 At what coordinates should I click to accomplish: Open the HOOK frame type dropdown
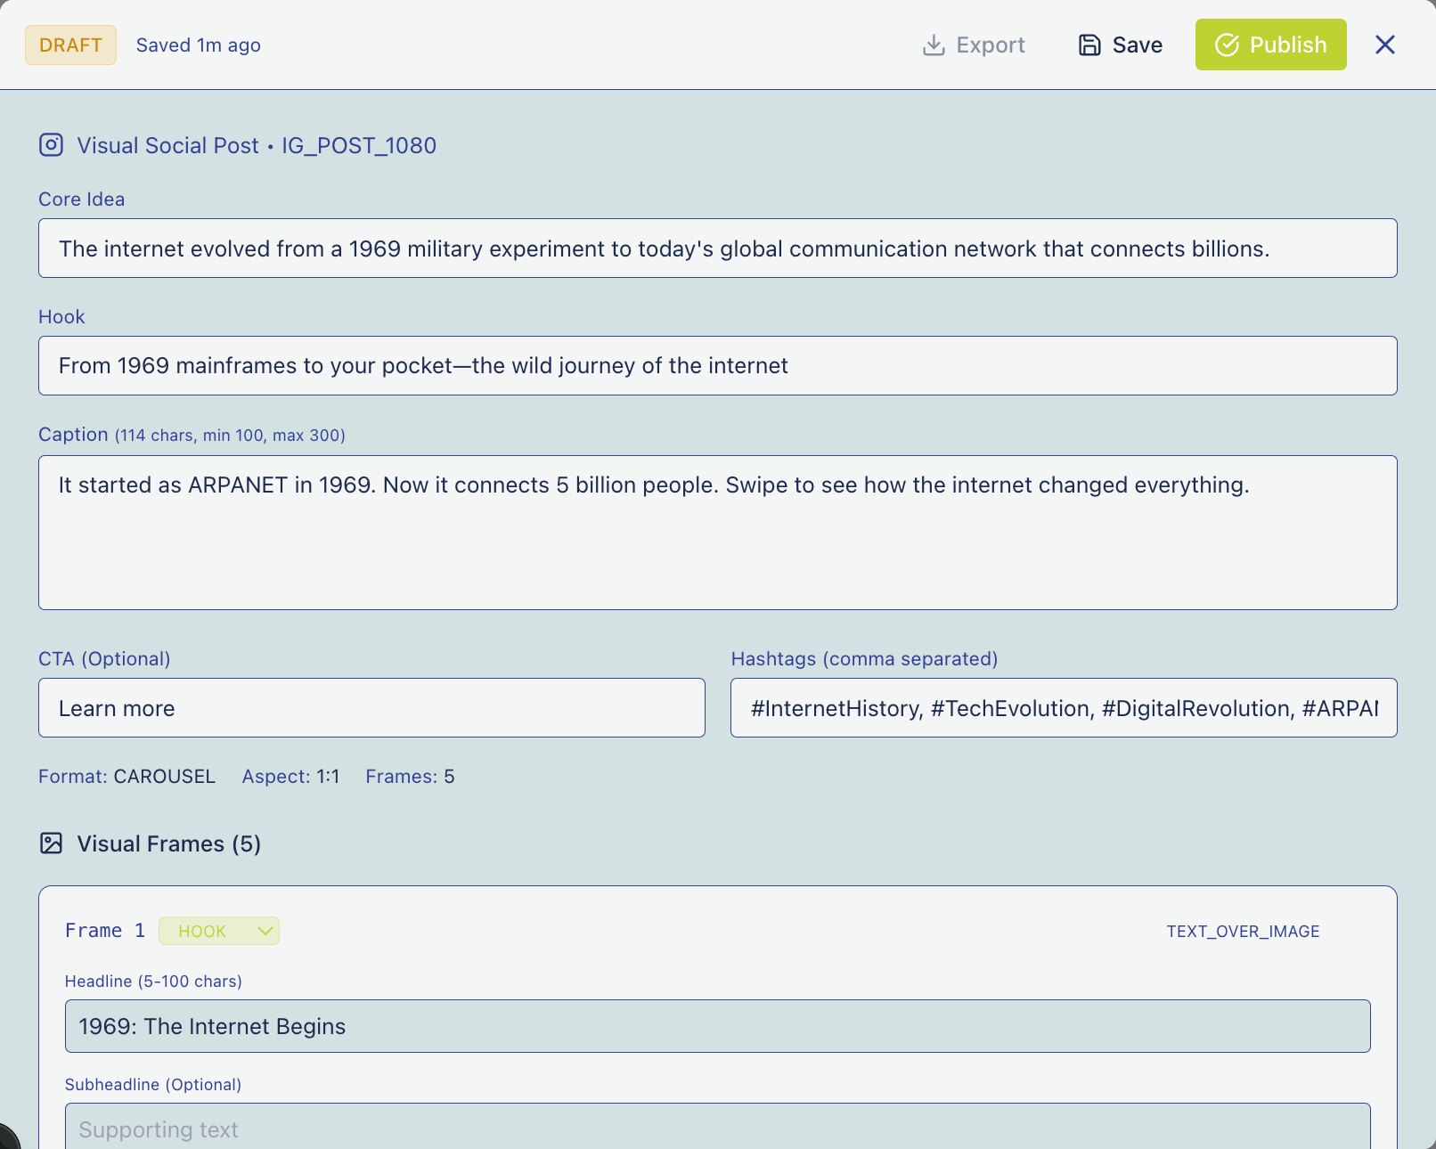(x=219, y=931)
